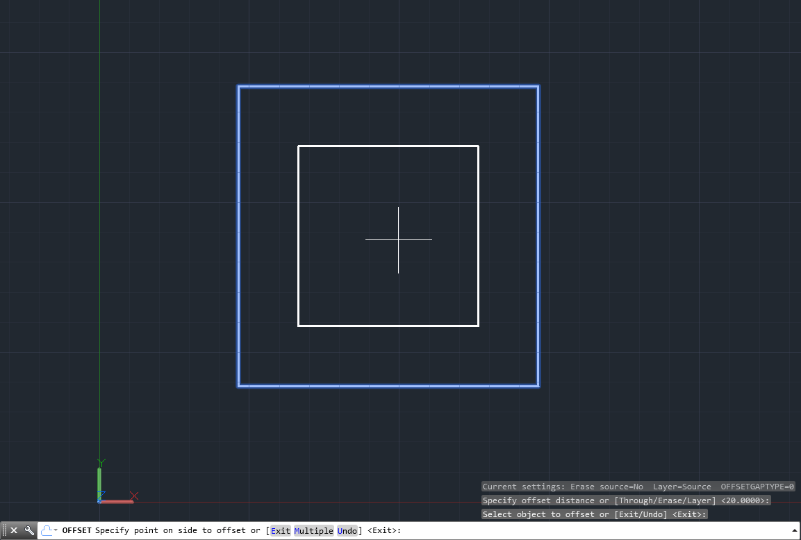Image resolution: width=801 pixels, height=540 pixels.
Task: Open recent commands dropdown arrow
Action: tap(54, 530)
